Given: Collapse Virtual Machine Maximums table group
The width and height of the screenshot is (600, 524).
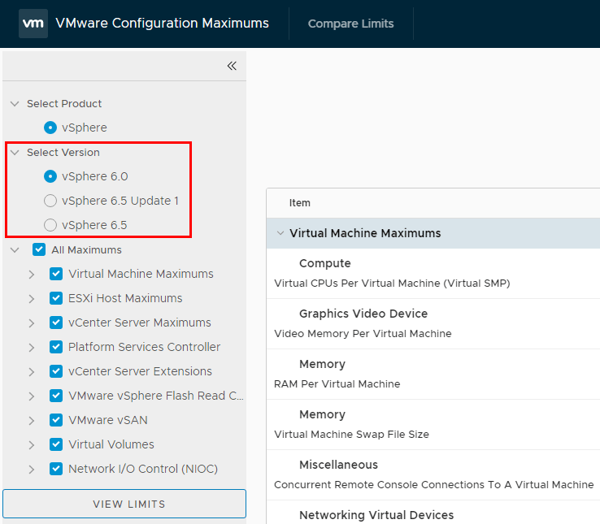Looking at the screenshot, I should pos(280,233).
